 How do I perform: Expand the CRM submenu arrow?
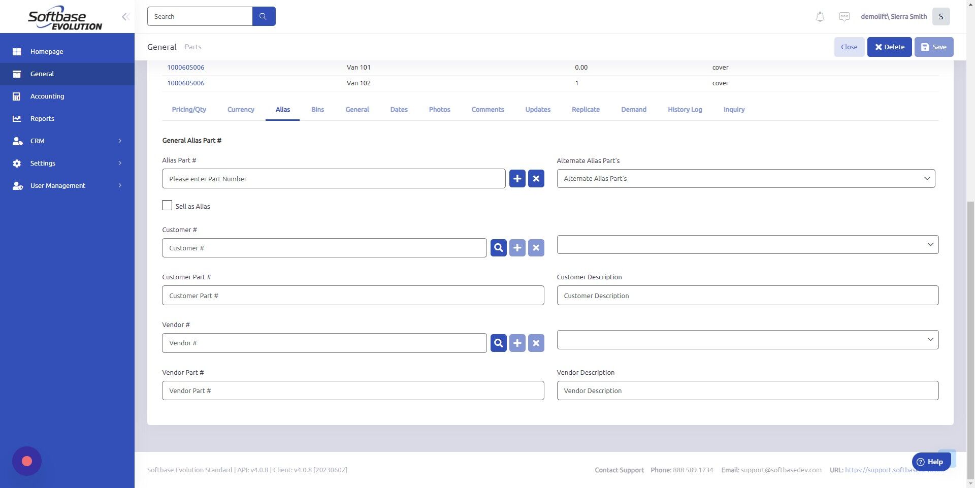[x=120, y=141]
